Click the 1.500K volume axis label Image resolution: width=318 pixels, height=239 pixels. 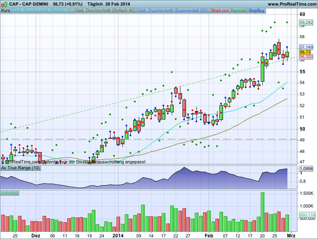306,193
